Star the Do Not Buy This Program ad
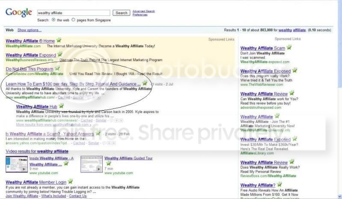The image size is (342, 199). [57, 68]
